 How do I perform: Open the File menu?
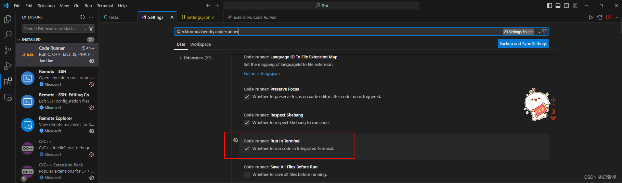17,6
